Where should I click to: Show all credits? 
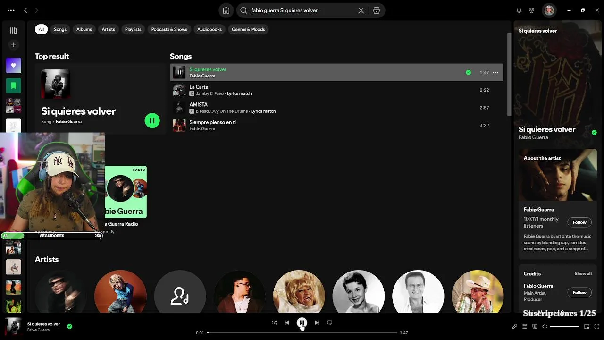tap(583, 274)
